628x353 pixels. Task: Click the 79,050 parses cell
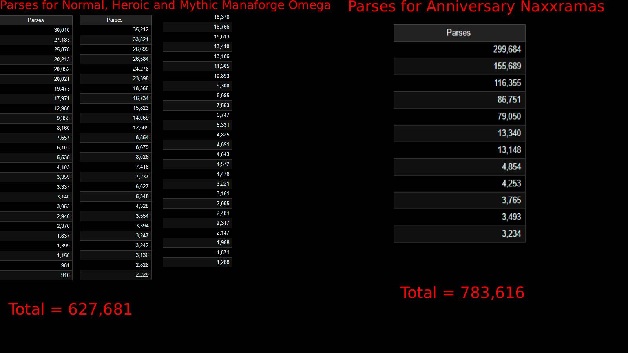pyautogui.click(x=459, y=116)
